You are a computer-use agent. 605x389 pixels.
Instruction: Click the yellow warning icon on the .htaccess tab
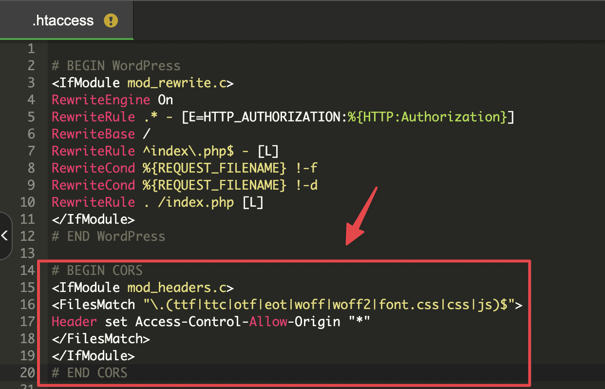pyautogui.click(x=111, y=20)
